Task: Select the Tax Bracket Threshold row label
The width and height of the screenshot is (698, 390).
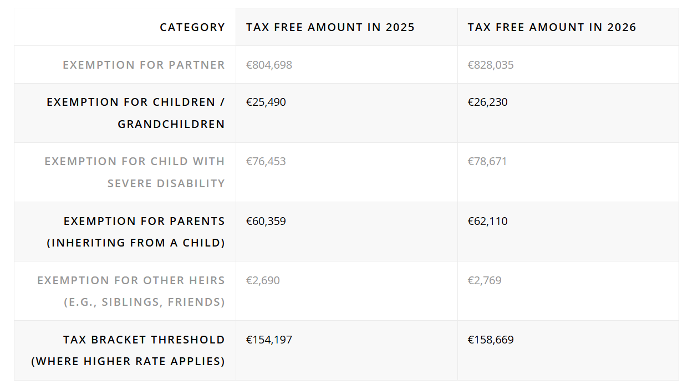Action: click(128, 350)
